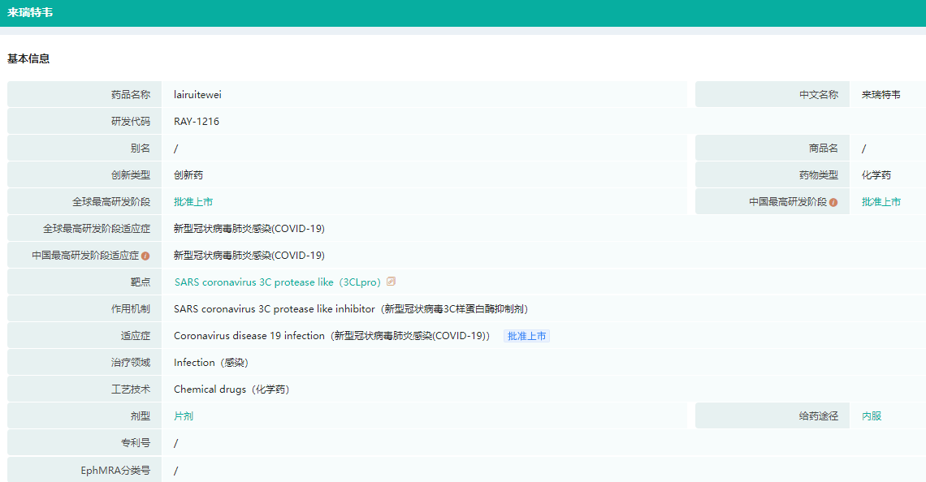Click the 创新药 innovation type value
Image resolution: width=926 pixels, height=482 pixels.
pos(188,175)
